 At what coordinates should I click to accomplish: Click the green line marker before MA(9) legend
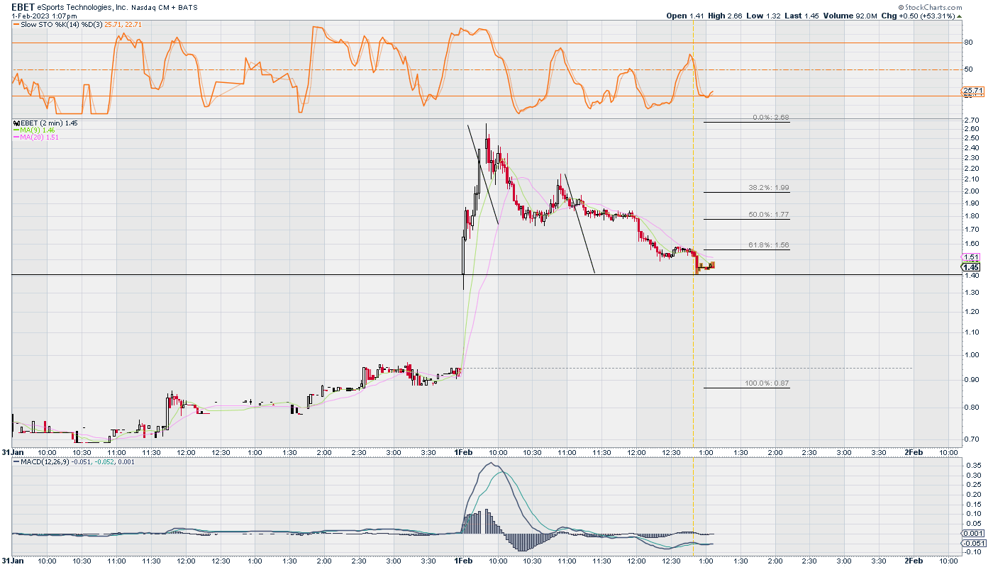coord(16,130)
